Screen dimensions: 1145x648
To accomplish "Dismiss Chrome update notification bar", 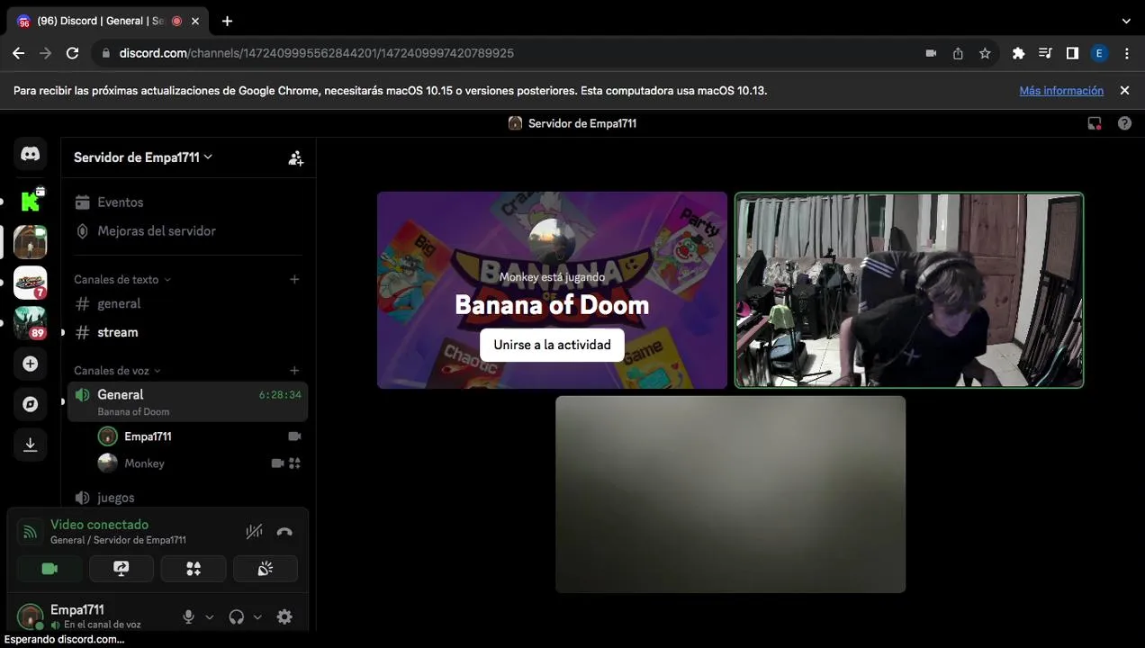I will [x=1124, y=91].
